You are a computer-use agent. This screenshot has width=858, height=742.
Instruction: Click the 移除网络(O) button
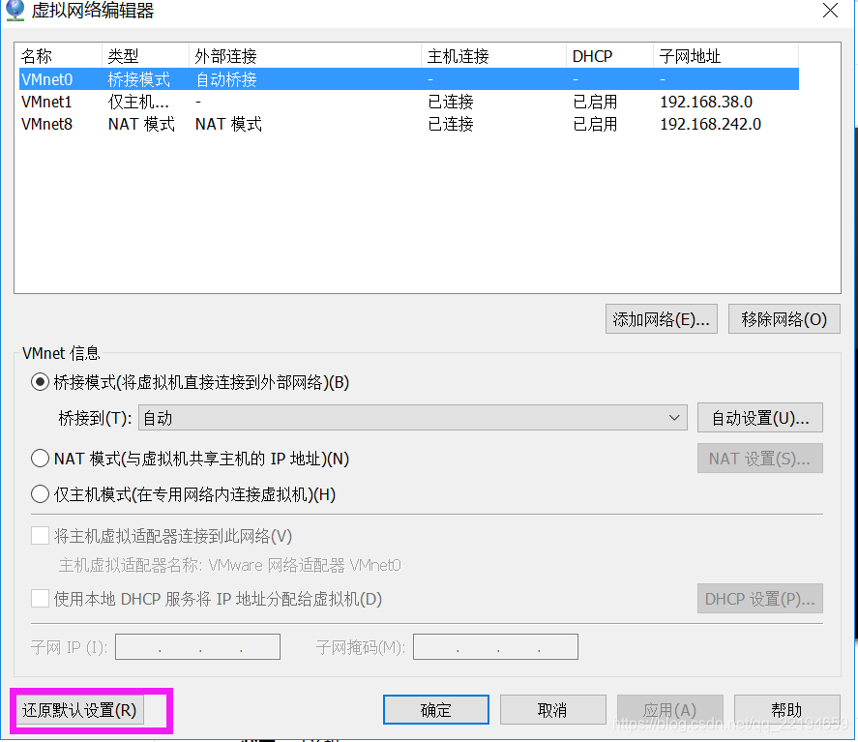(784, 319)
